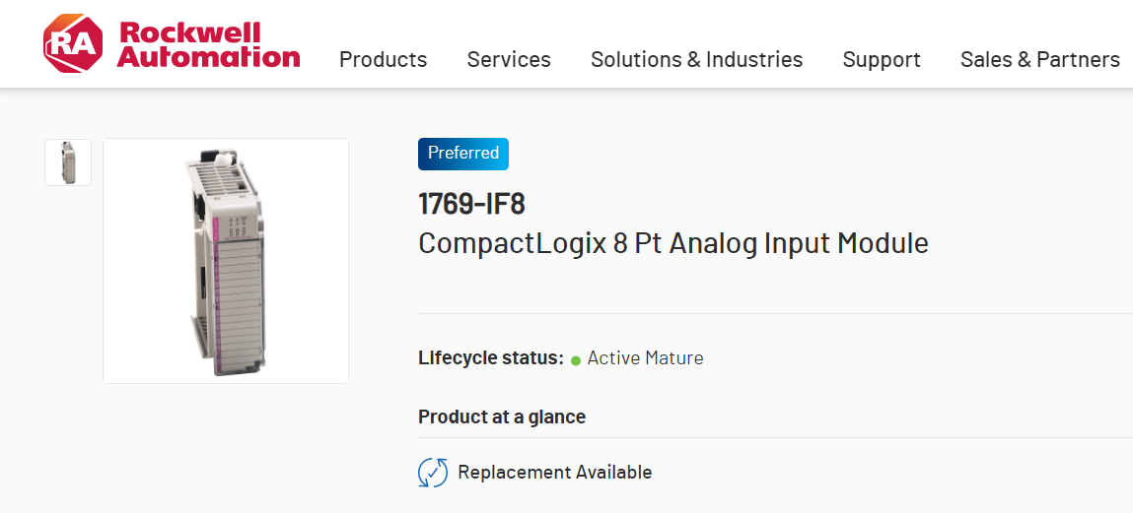The image size is (1133, 513).
Task: Click the large product image
Action: [226, 261]
